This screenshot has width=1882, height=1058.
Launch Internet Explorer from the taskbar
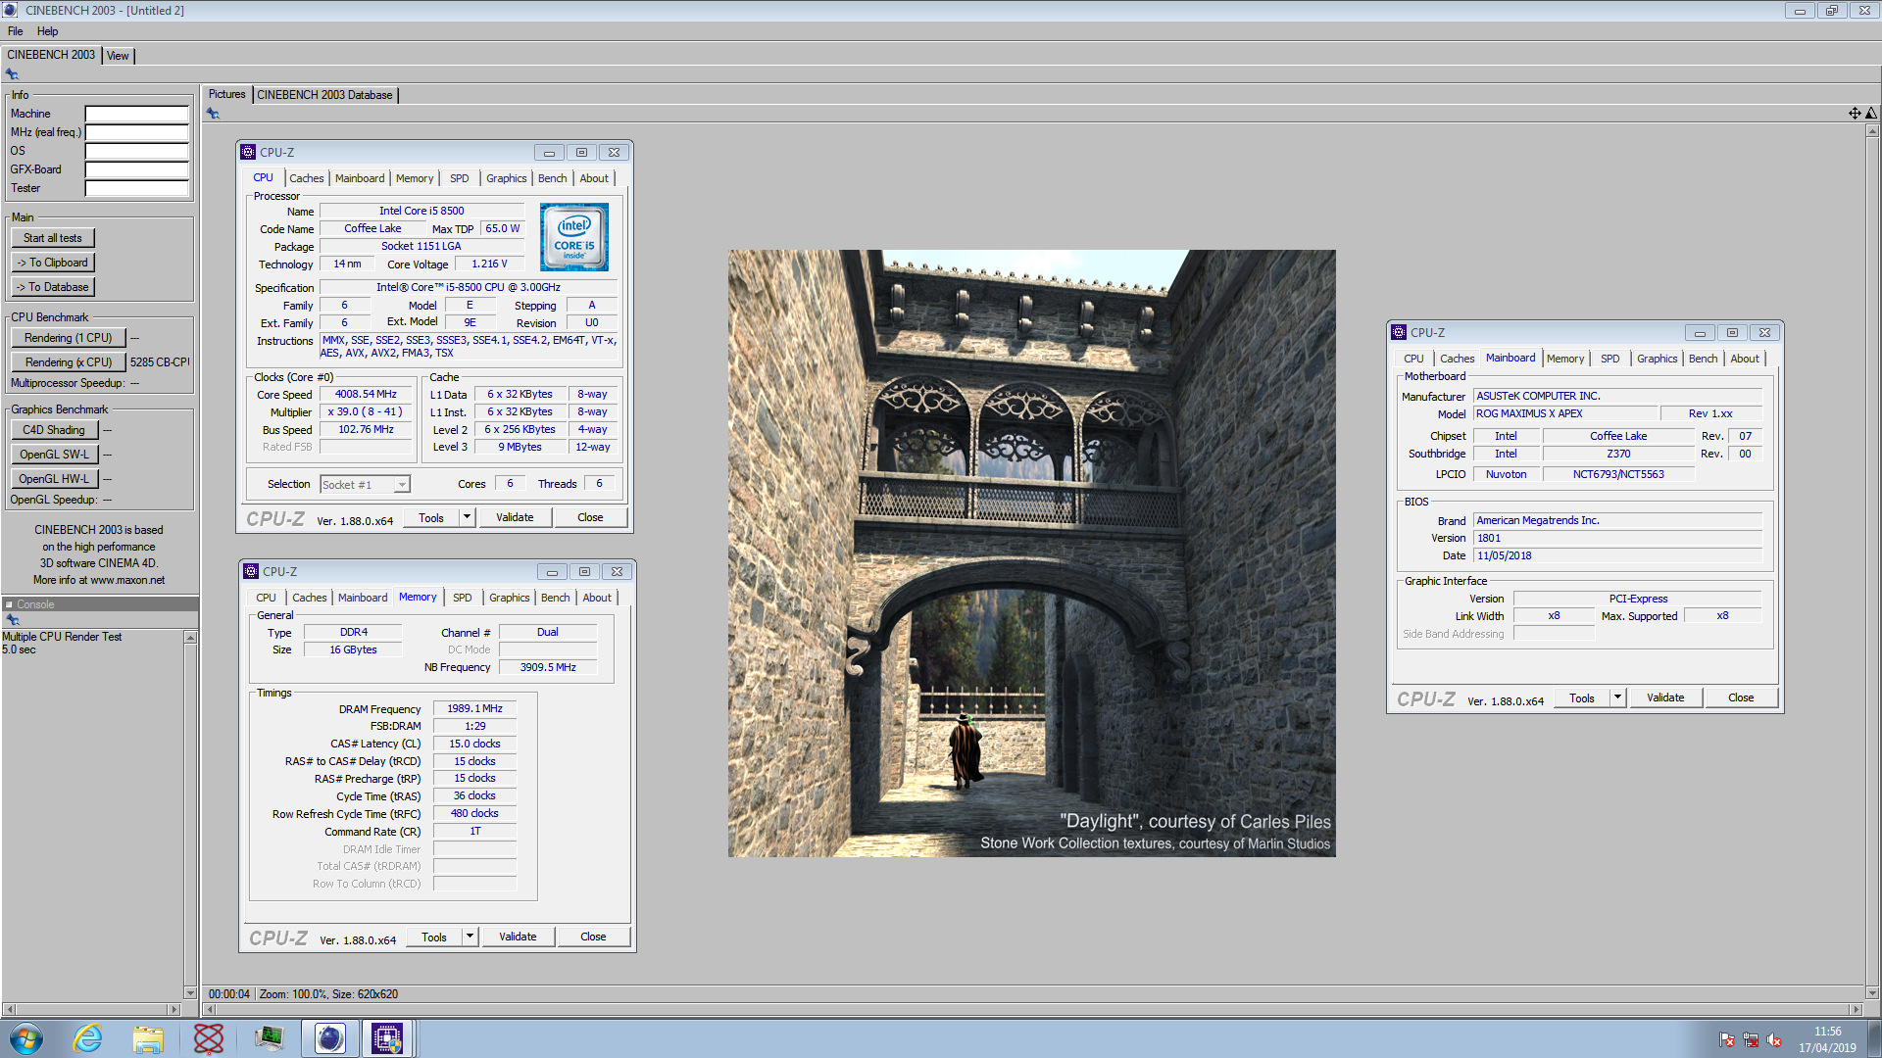point(87,1038)
